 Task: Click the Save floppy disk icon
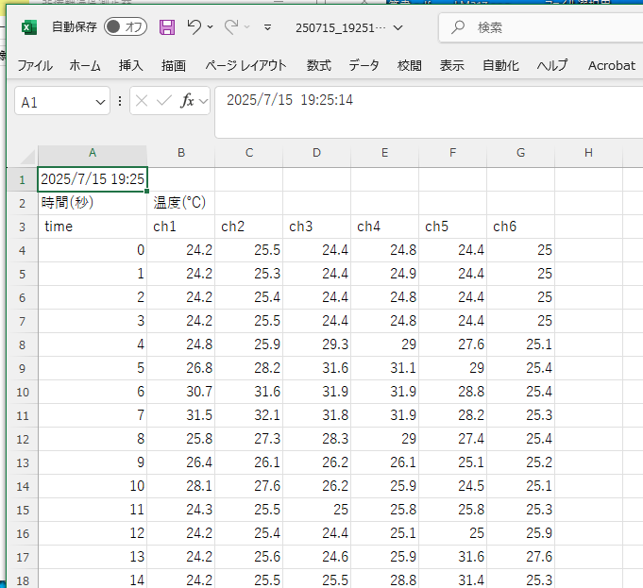click(x=167, y=27)
